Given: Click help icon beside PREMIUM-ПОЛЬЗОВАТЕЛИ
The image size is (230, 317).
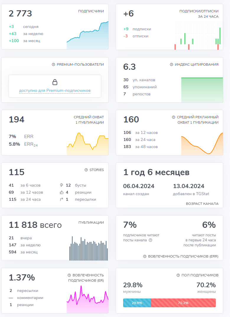Looking at the screenshot, I should [x=53, y=64].
